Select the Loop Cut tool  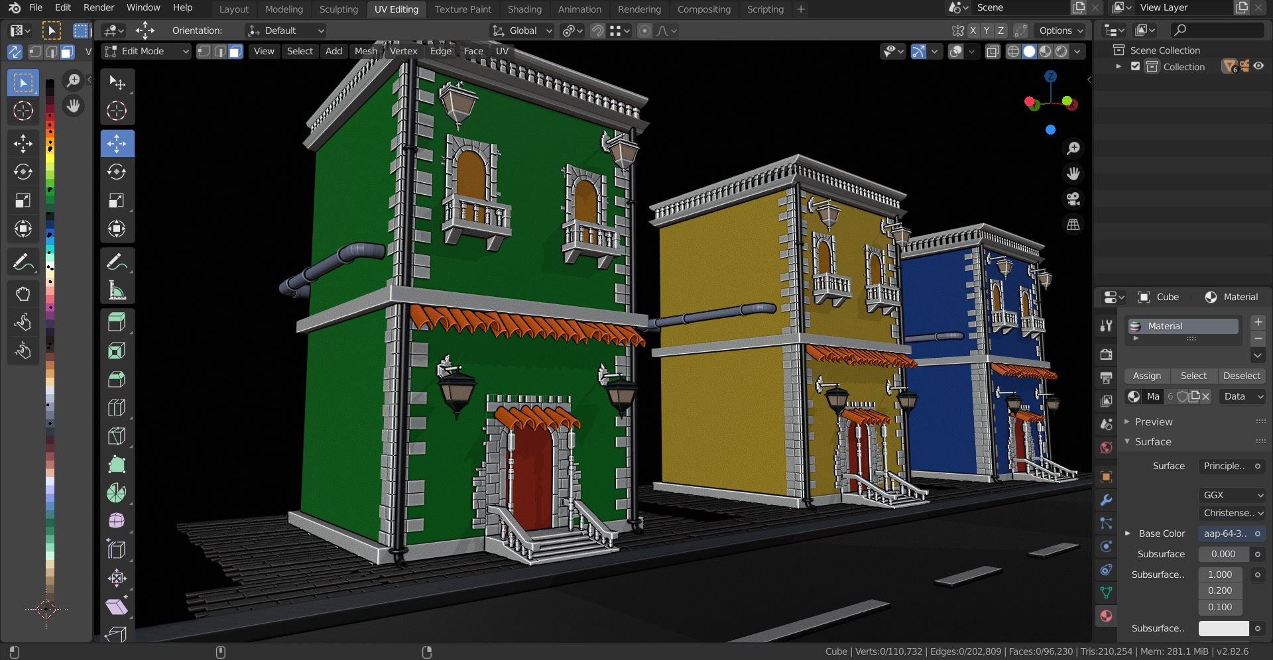click(x=117, y=408)
